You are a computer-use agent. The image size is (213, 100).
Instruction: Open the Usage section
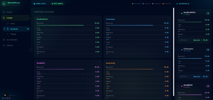pyautogui.click(x=15, y=18)
